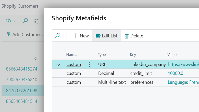199x112 pixels.
Task: Click the Shopify Customers page title
Action: pyautogui.click(x=20, y=6)
